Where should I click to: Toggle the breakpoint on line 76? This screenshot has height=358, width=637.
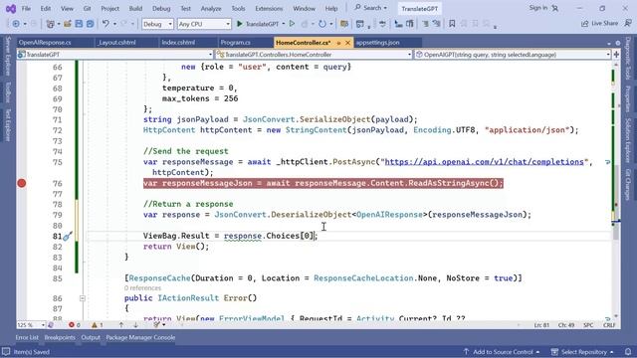(22, 183)
